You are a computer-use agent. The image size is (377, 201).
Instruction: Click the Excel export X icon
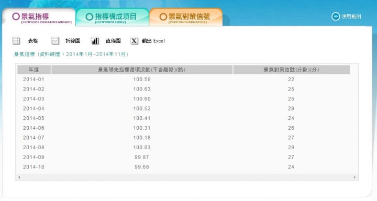(134, 41)
